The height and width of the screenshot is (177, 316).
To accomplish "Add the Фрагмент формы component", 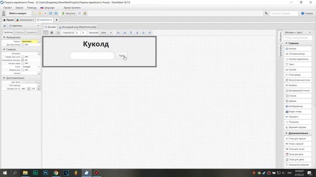I will coord(298,127).
